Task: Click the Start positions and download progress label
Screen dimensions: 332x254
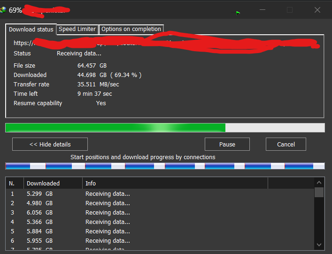Action: tap(143, 157)
